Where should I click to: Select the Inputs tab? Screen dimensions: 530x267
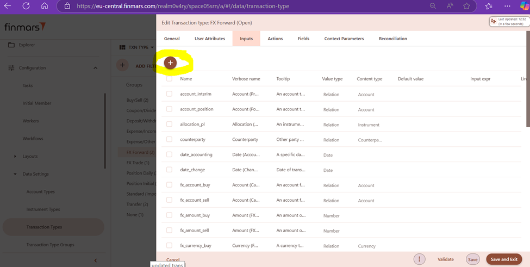(246, 39)
